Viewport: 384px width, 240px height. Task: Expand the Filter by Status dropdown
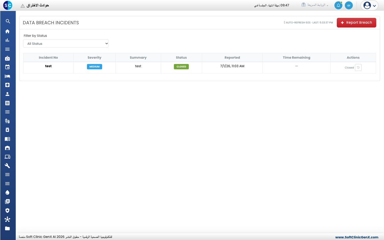(66, 43)
